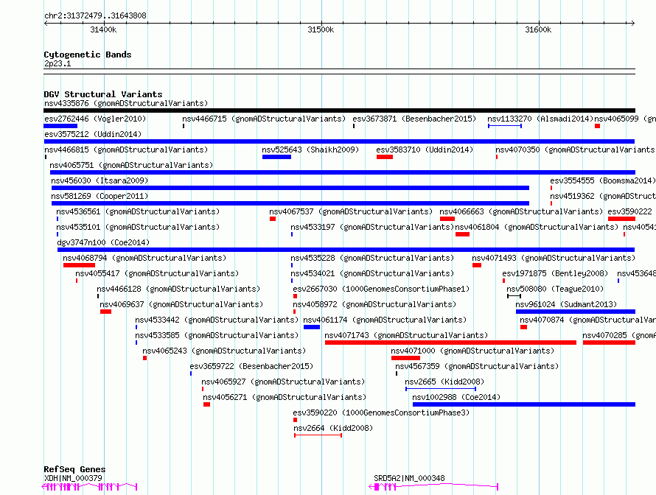The image size is (656, 495).
Task: Select nsv4534021 variant label
Action: 372,273
